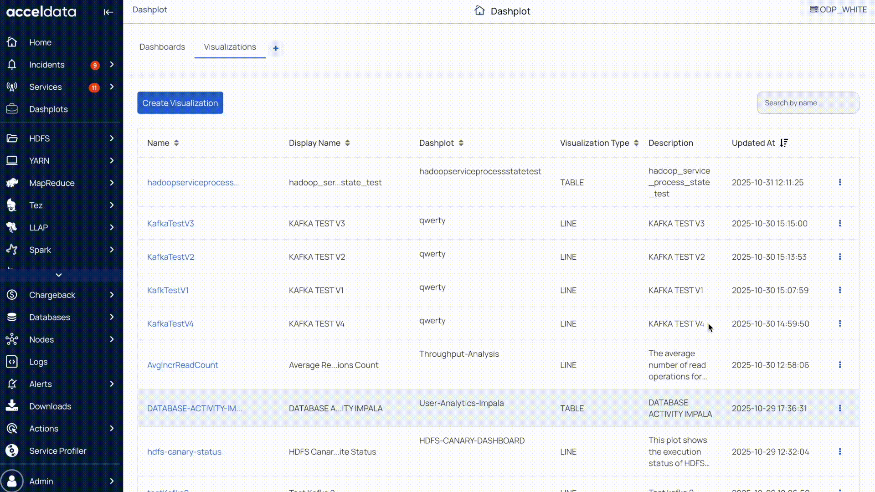Viewport: 875px width, 492px height.
Task: Click the Search by name field
Action: (808, 103)
